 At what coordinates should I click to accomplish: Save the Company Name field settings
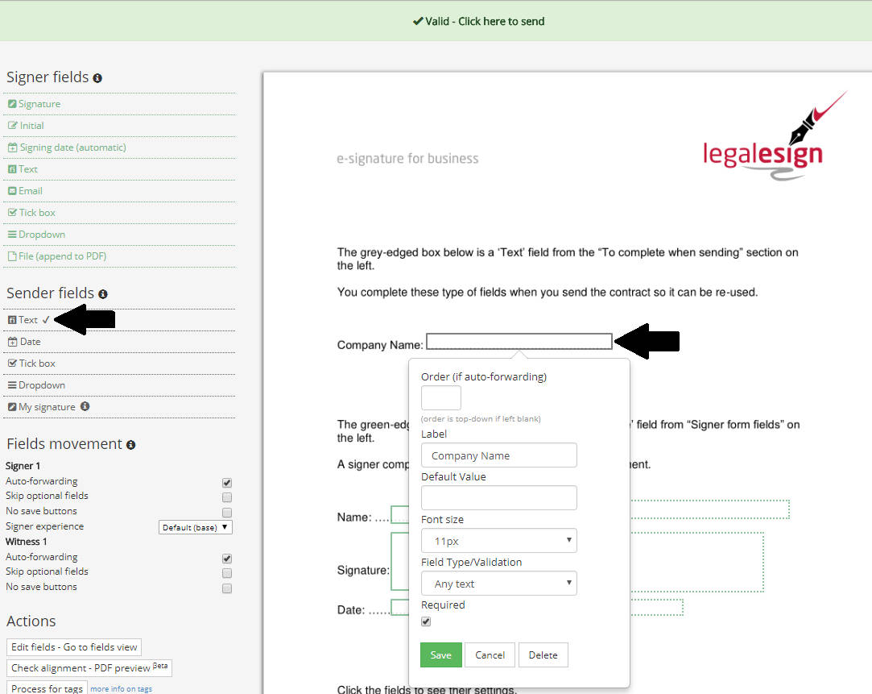(x=440, y=655)
